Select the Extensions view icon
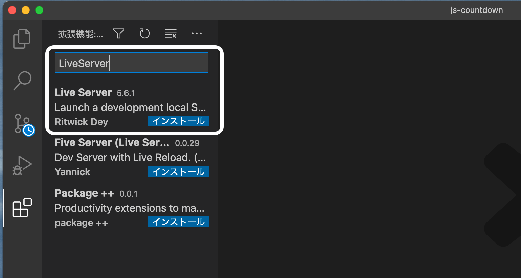This screenshot has width=521, height=278. tap(22, 207)
